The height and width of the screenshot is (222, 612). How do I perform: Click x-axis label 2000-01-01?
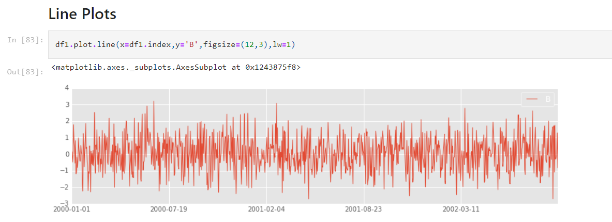pos(71,209)
